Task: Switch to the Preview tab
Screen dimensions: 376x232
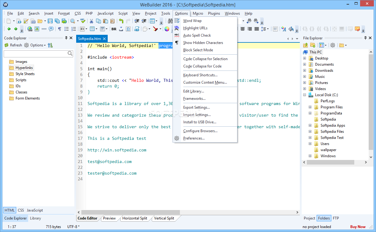Action: point(109,218)
